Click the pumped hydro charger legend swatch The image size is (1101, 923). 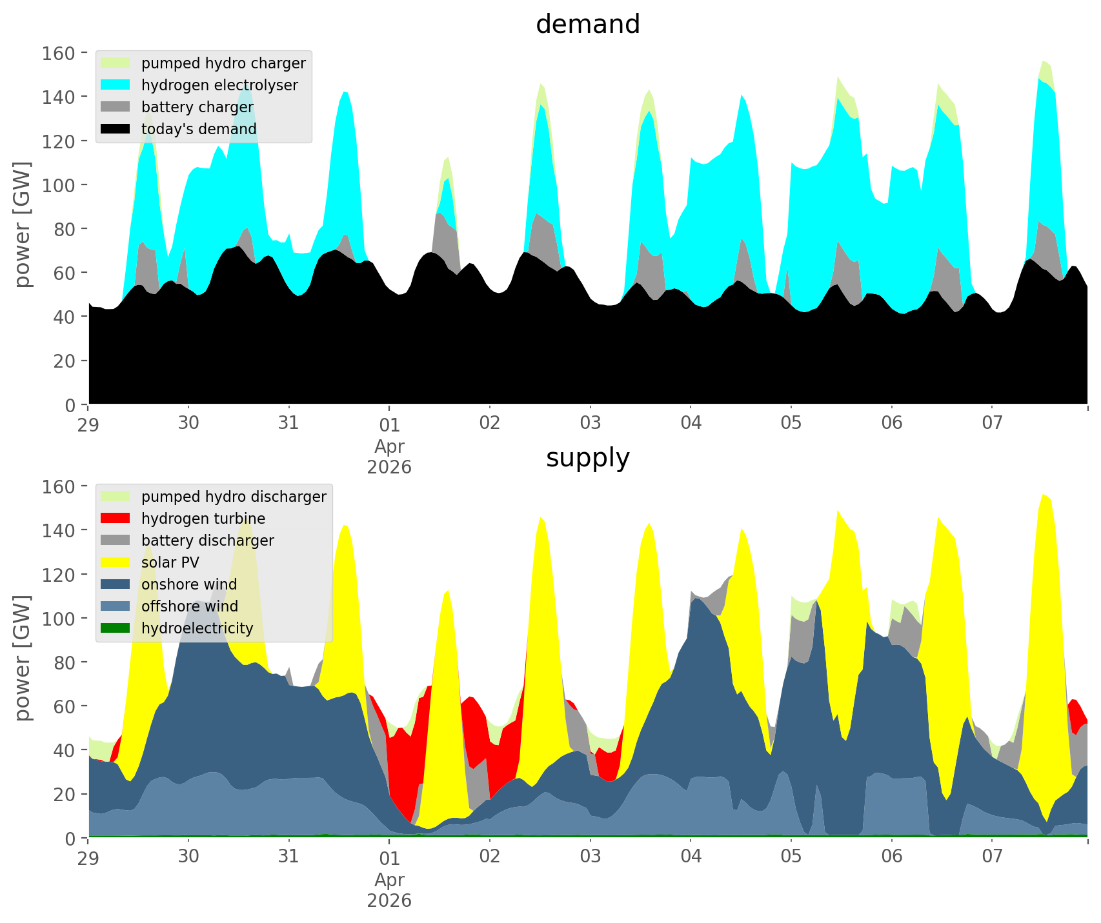pyautogui.click(x=116, y=63)
